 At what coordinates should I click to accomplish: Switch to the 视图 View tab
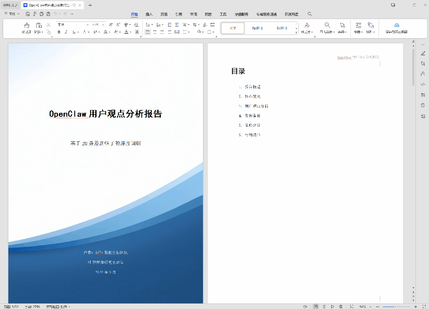[208, 14]
